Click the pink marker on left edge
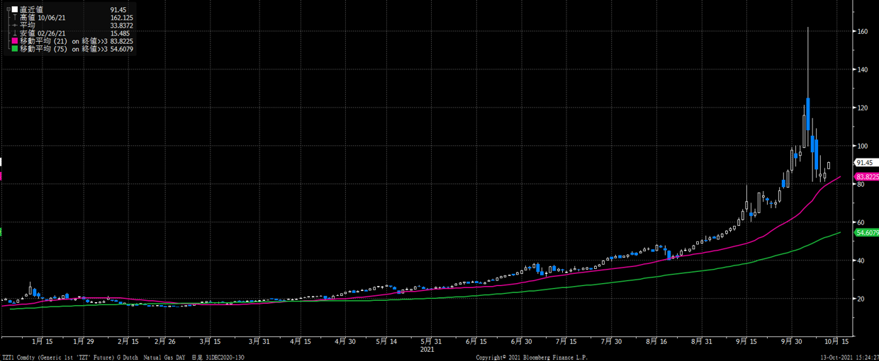Screen dimensions: 879x361 coord(1,176)
